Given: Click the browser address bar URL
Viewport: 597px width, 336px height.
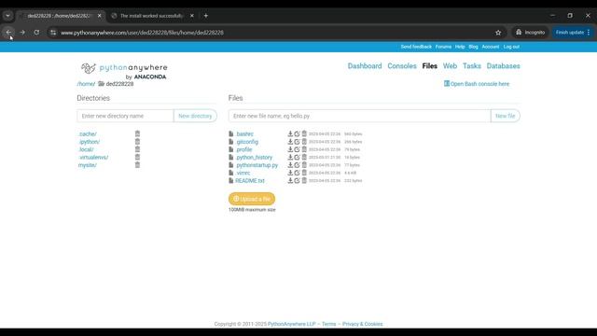Looking at the screenshot, I should 142,33.
